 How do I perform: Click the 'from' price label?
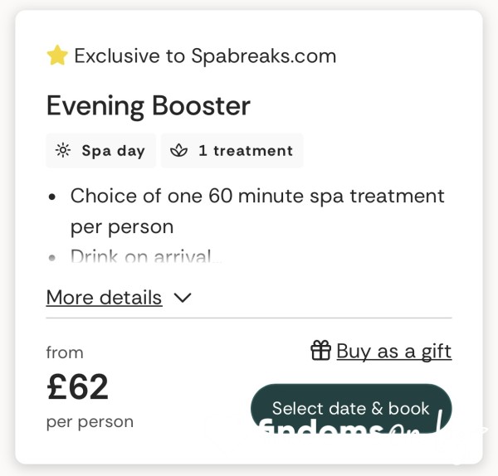(65, 352)
